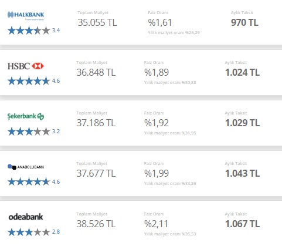Select the 1.024 TL monthly installment
Image resolution: width=282 pixels, height=246 pixels.
[242, 73]
